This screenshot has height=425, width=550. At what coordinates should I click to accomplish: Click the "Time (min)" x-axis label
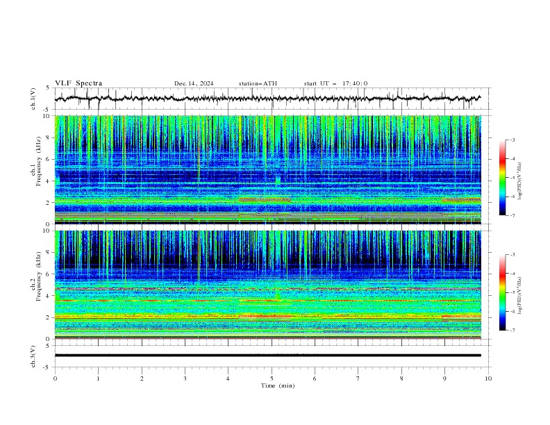278,385
